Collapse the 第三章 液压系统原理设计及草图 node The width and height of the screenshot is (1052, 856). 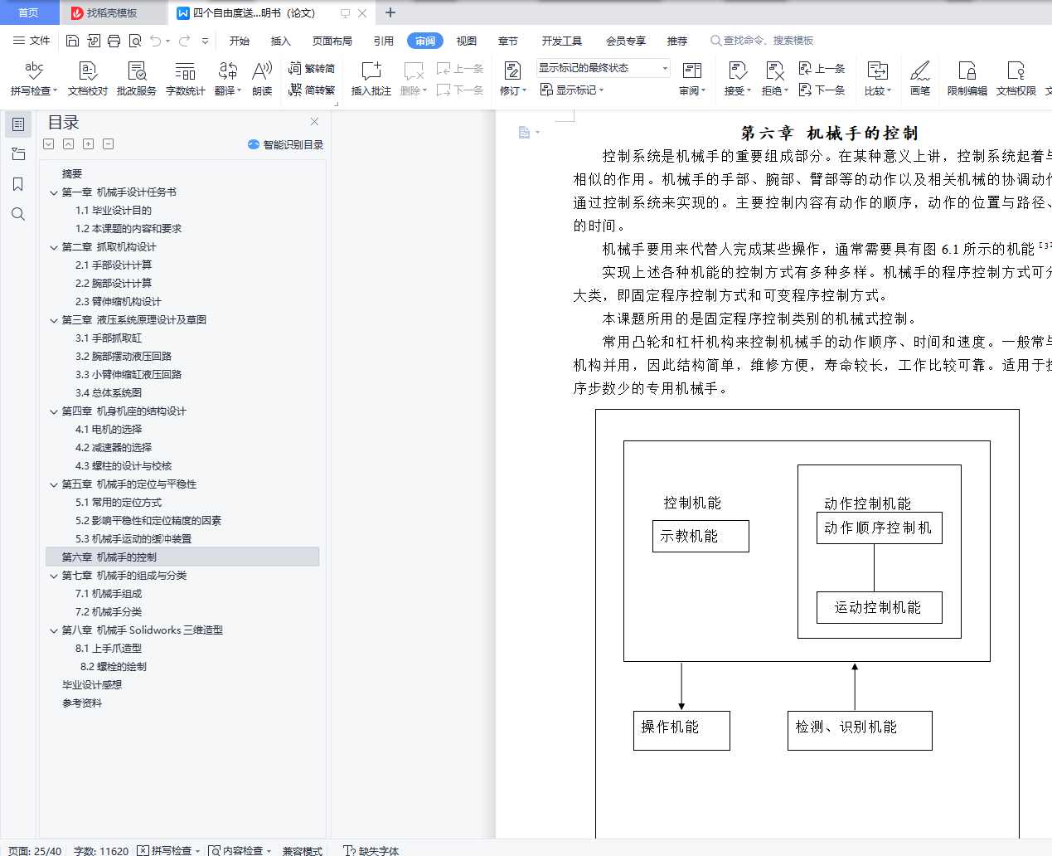54,320
